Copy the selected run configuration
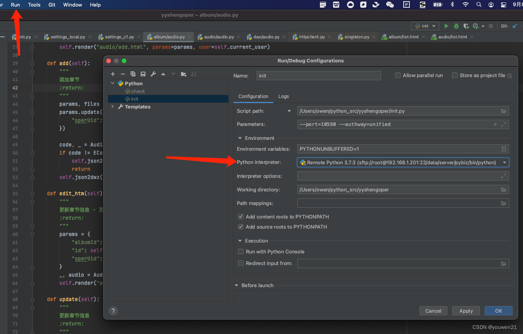This screenshot has width=523, height=334. click(x=133, y=74)
